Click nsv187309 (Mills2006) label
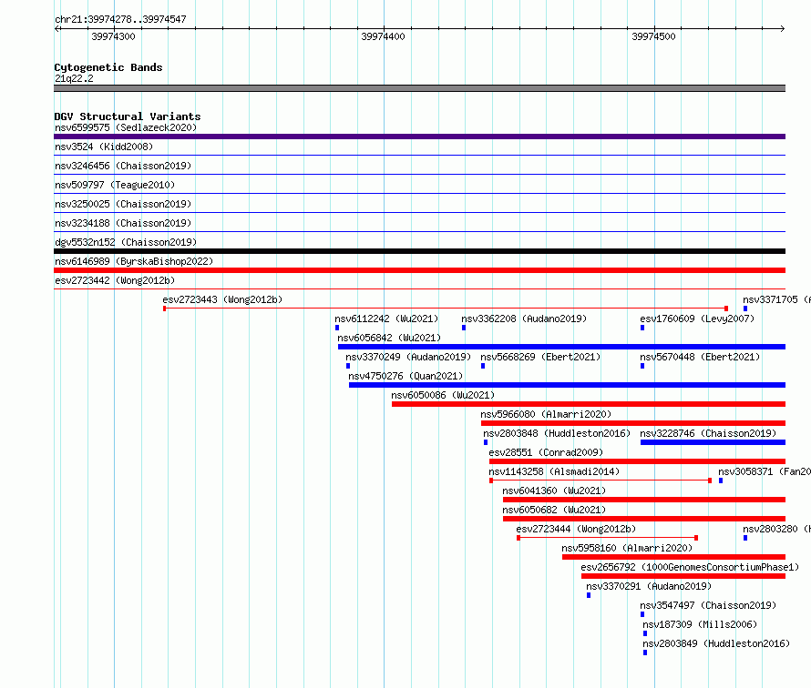Viewport: 811px width, 688px height. pyautogui.click(x=700, y=624)
